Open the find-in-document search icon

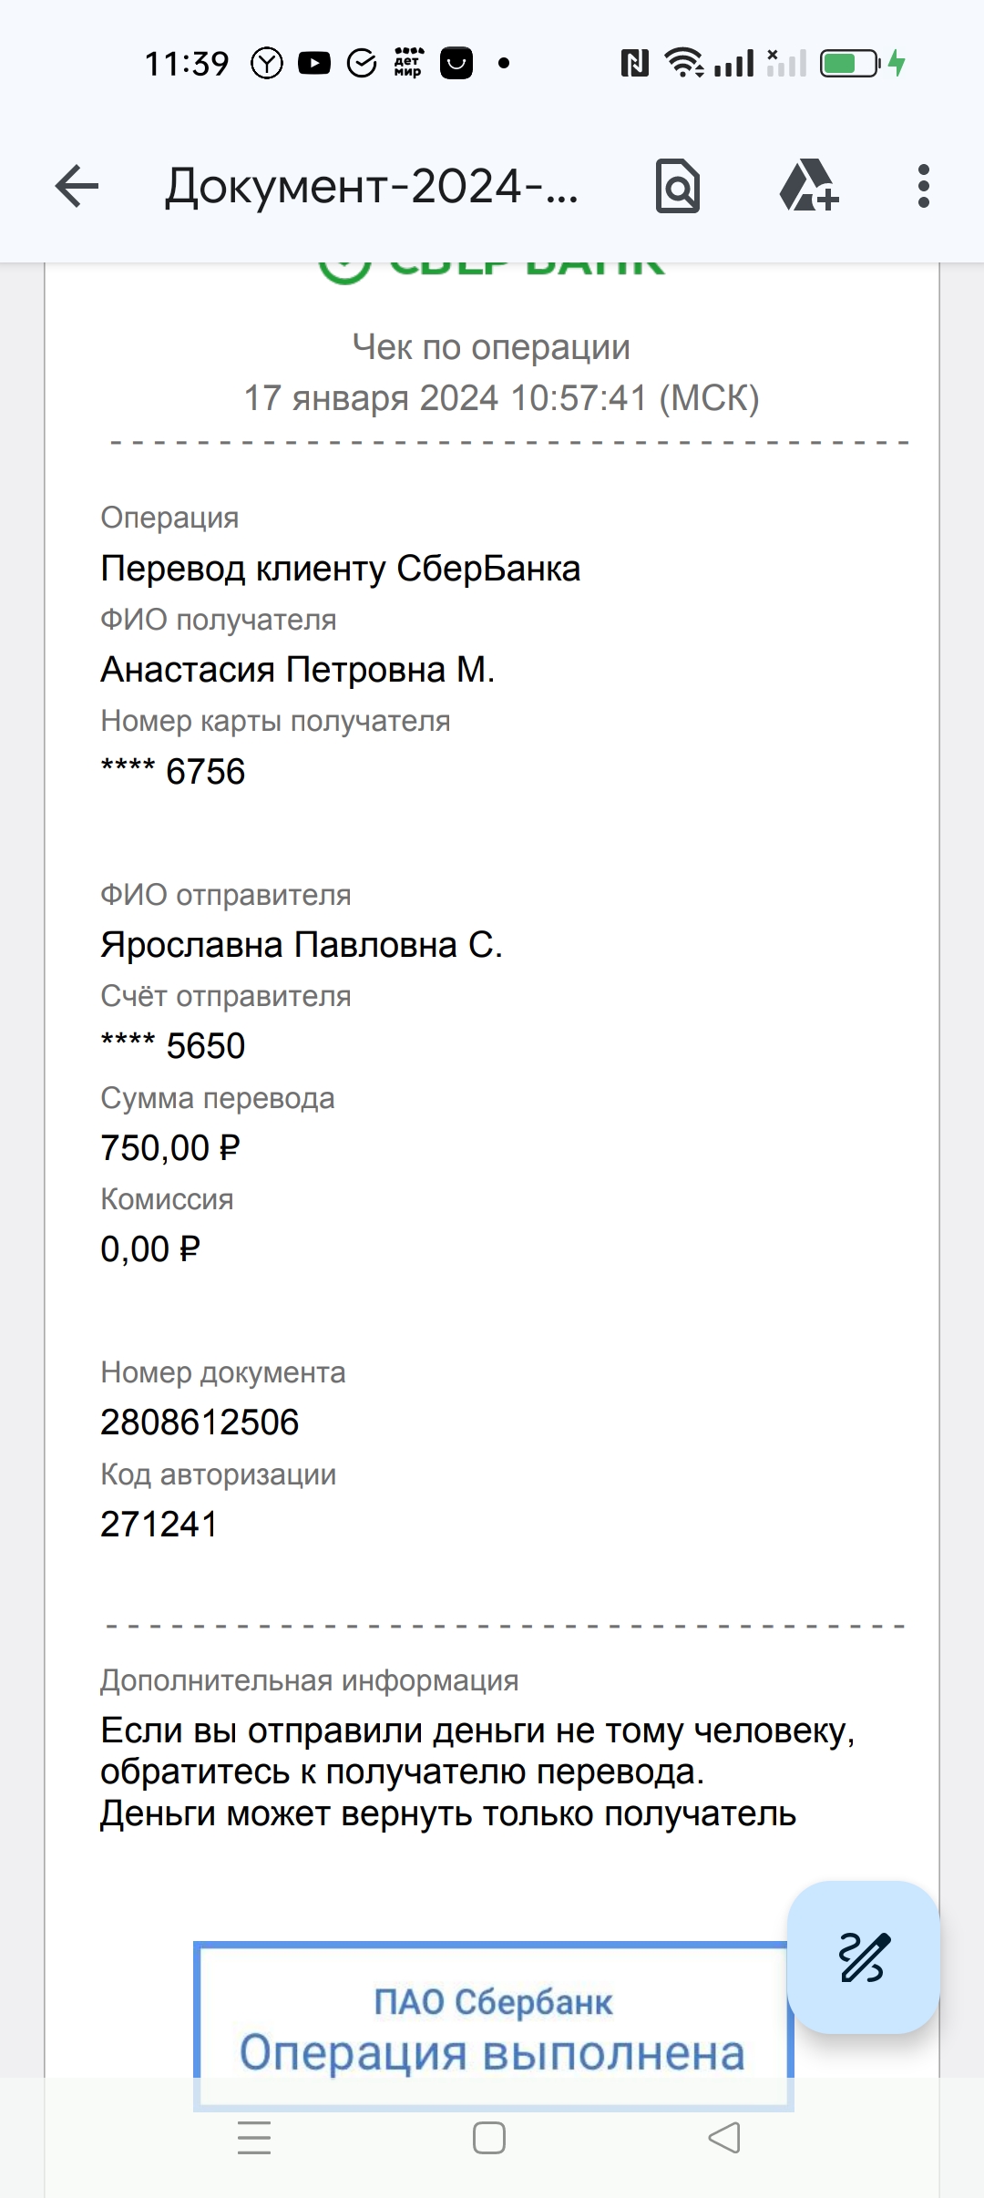click(678, 186)
